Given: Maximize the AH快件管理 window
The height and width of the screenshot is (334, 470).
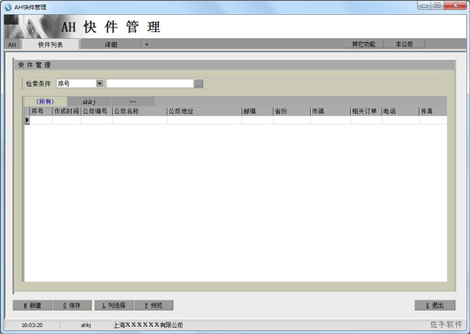Looking at the screenshot, I should coord(437,5).
